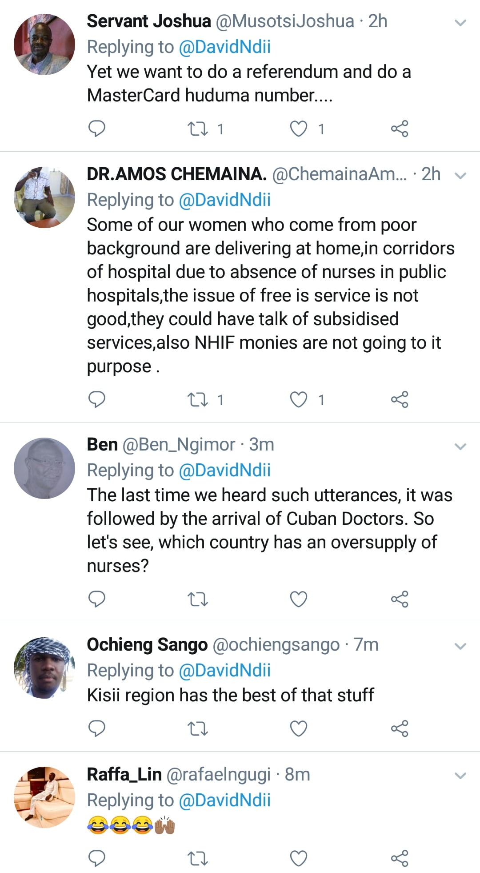Open dropdown arrow on Raffa_Lin's tweet

tap(461, 776)
